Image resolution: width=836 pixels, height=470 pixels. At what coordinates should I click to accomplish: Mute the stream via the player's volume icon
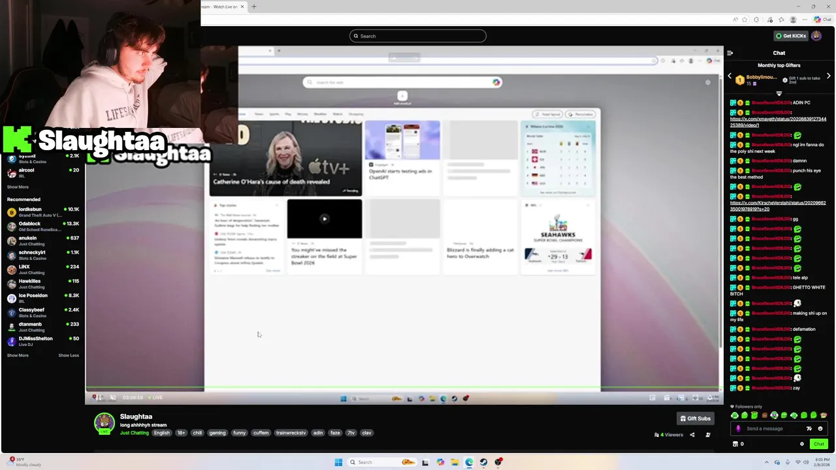tap(113, 398)
